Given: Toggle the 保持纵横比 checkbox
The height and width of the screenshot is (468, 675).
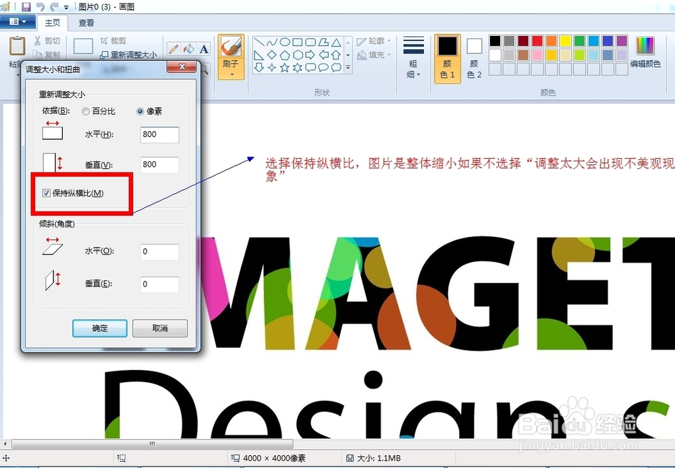Looking at the screenshot, I should tap(46, 193).
